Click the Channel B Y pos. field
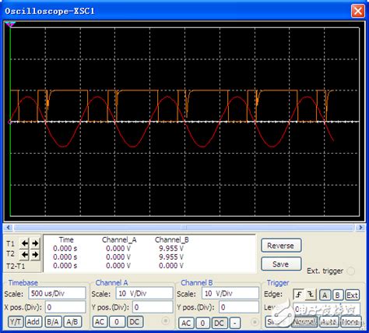 tap(239, 307)
